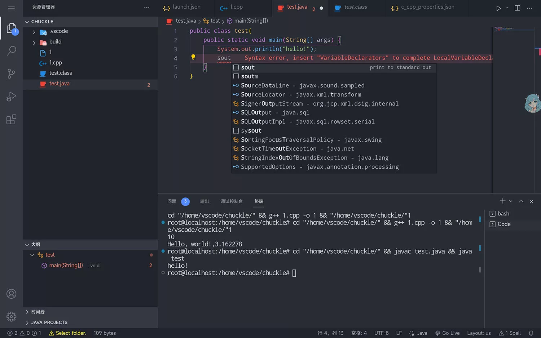Image resolution: width=541 pixels, height=338 pixels.
Task: Click Go Live in status bar
Action: (x=447, y=333)
